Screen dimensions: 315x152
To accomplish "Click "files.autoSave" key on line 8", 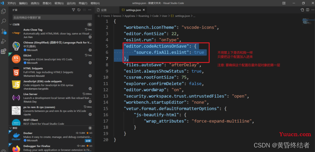I will pos(144,65).
